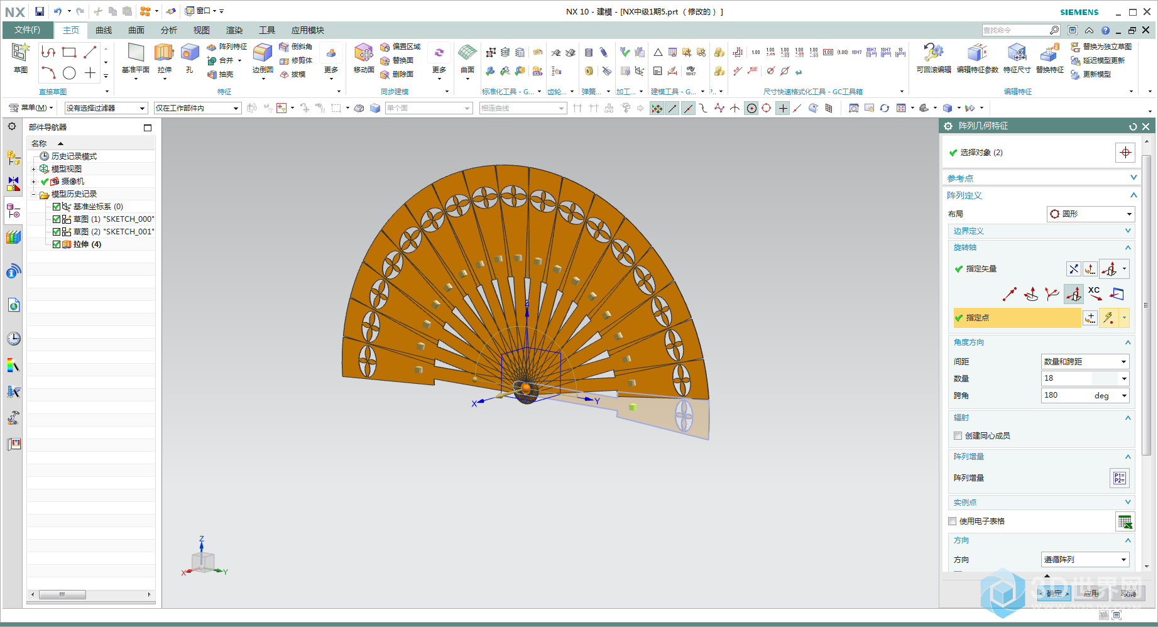
Task: Check the 使用电子表格 option
Action: (953, 521)
